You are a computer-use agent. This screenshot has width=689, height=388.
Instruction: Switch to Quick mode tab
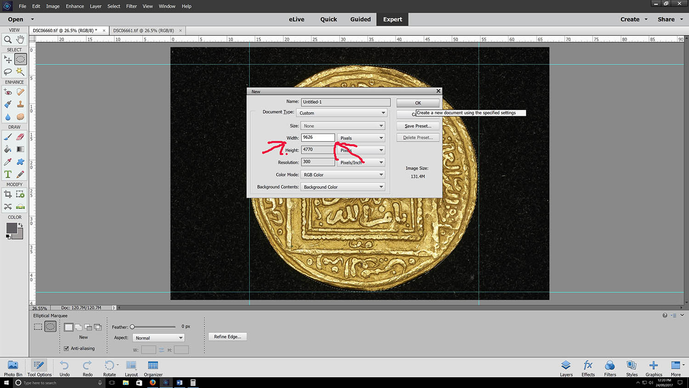[x=328, y=19]
